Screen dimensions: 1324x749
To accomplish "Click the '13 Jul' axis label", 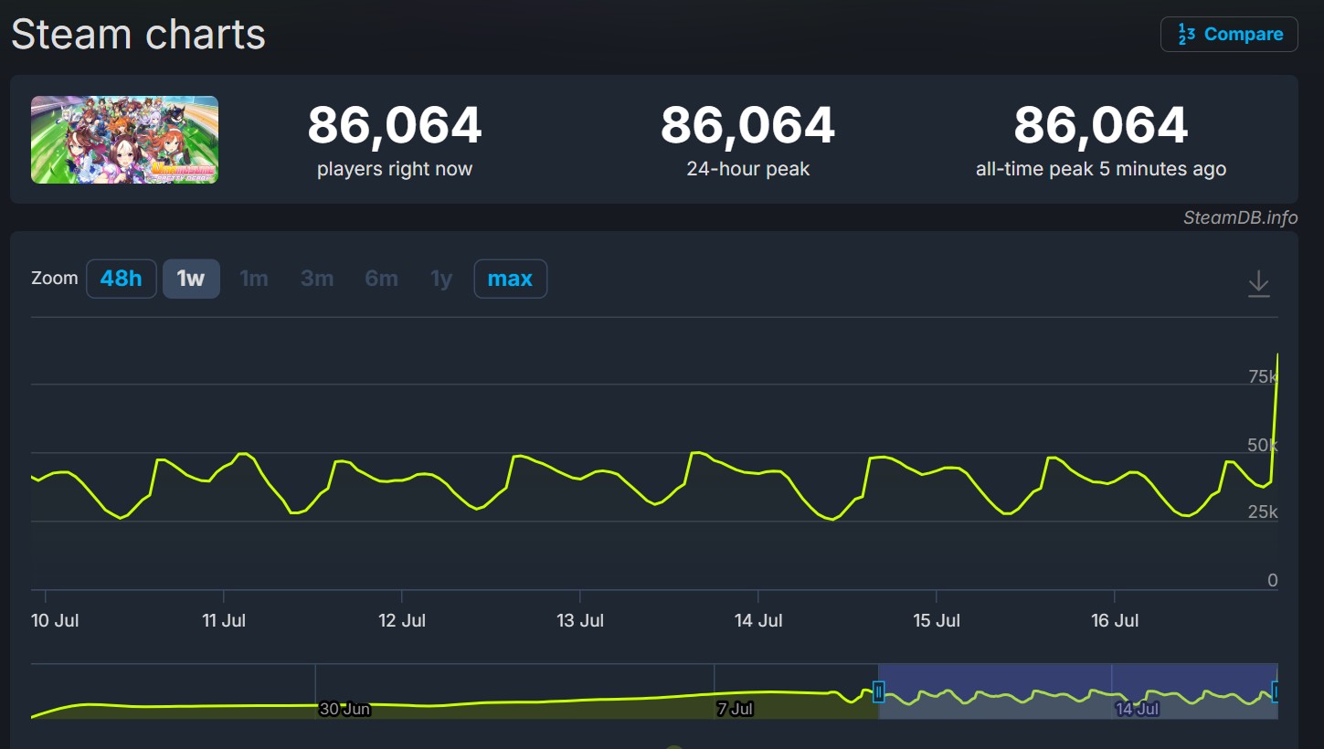I will coord(580,620).
